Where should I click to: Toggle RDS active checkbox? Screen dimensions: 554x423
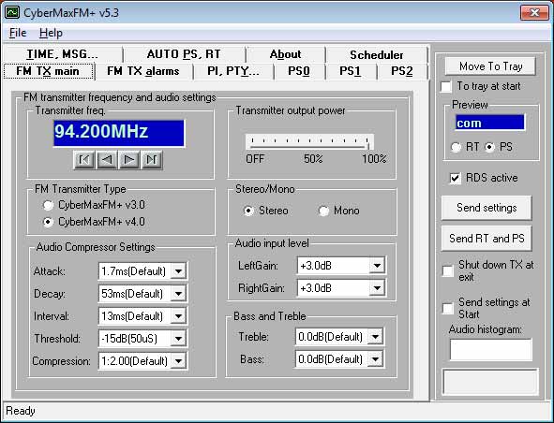point(455,178)
